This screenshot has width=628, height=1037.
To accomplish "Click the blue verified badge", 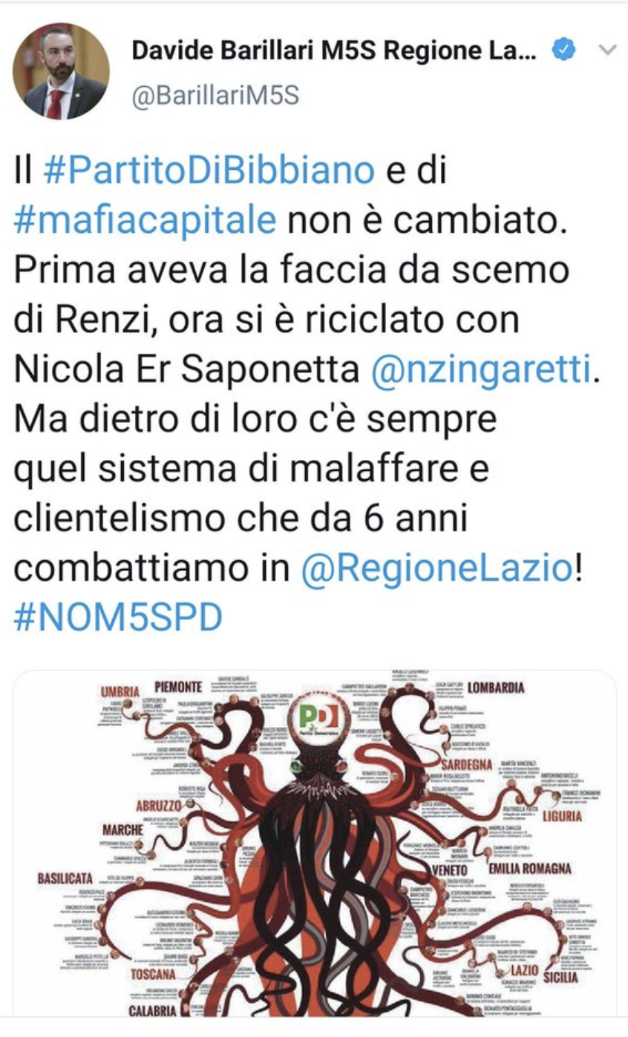I will 565,50.
